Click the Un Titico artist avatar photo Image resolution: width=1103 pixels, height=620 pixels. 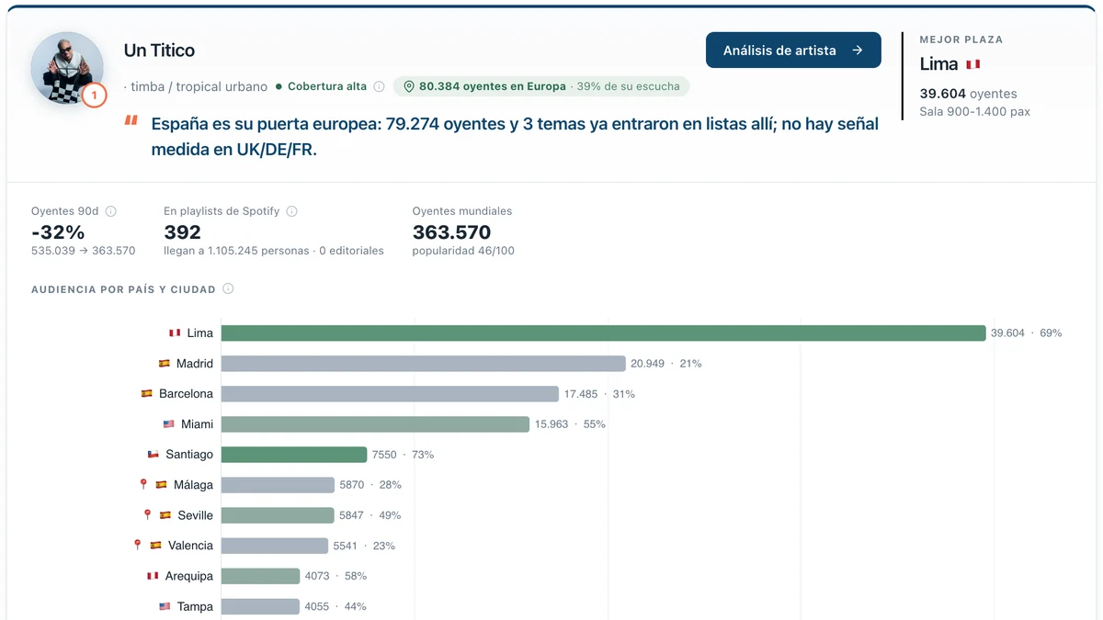pos(67,68)
